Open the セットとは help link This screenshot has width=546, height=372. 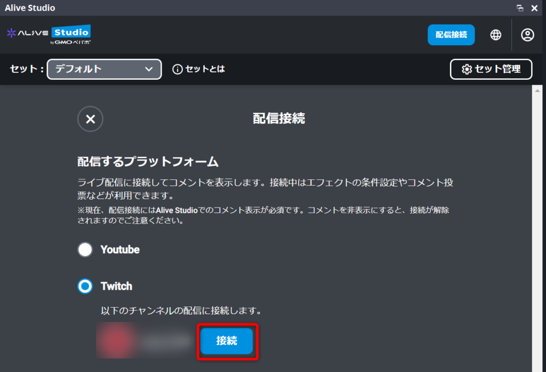pos(205,69)
